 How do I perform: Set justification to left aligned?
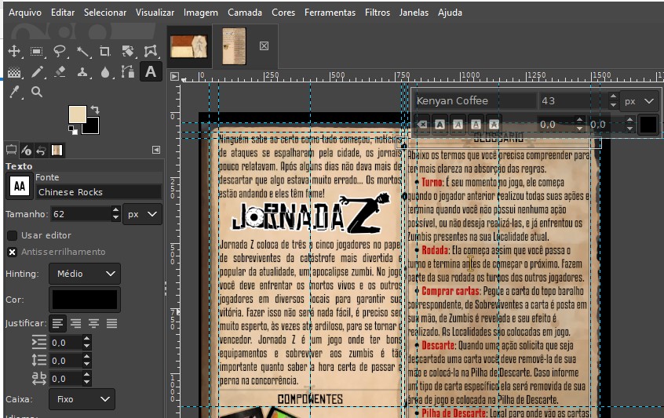coord(57,324)
